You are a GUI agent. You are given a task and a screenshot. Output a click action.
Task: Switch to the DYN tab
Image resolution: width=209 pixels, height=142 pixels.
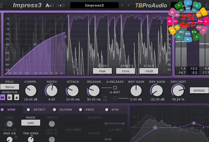pyautogui.click(x=112, y=110)
